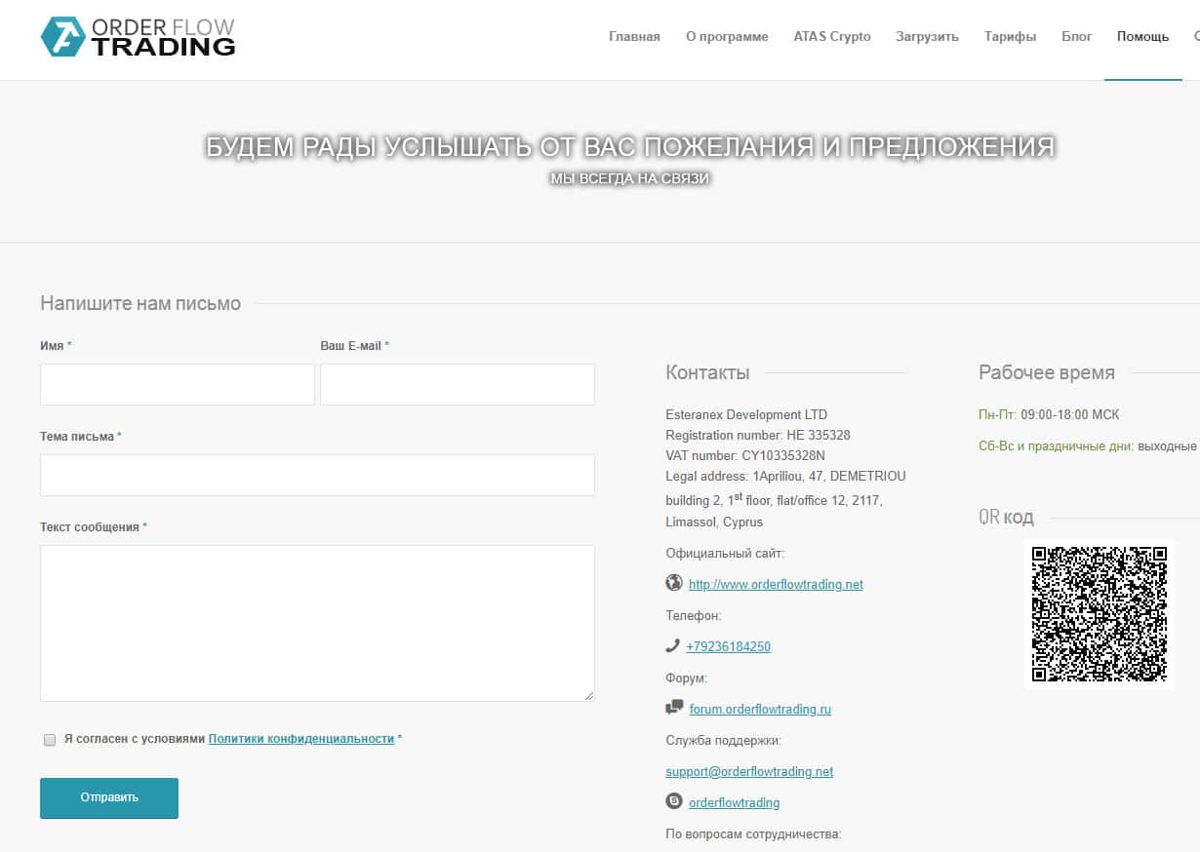This screenshot has height=852, width=1200.
Task: Click phone number +79236184250
Action: (x=728, y=646)
